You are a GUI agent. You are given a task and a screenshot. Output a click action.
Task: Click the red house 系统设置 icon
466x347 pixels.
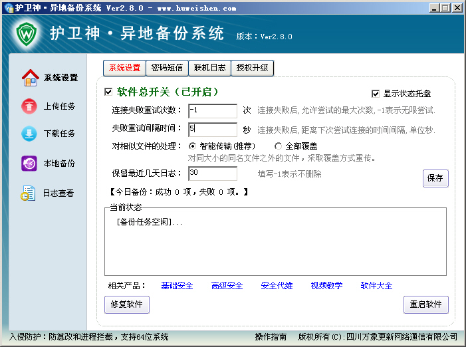[x=31, y=78]
